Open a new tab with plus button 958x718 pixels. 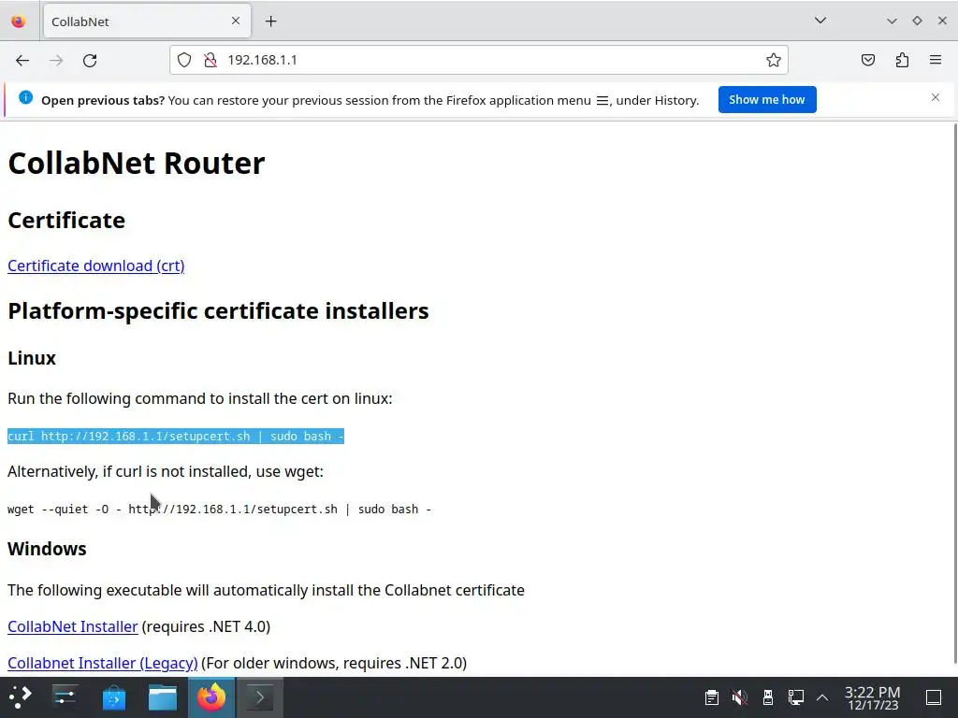[270, 22]
